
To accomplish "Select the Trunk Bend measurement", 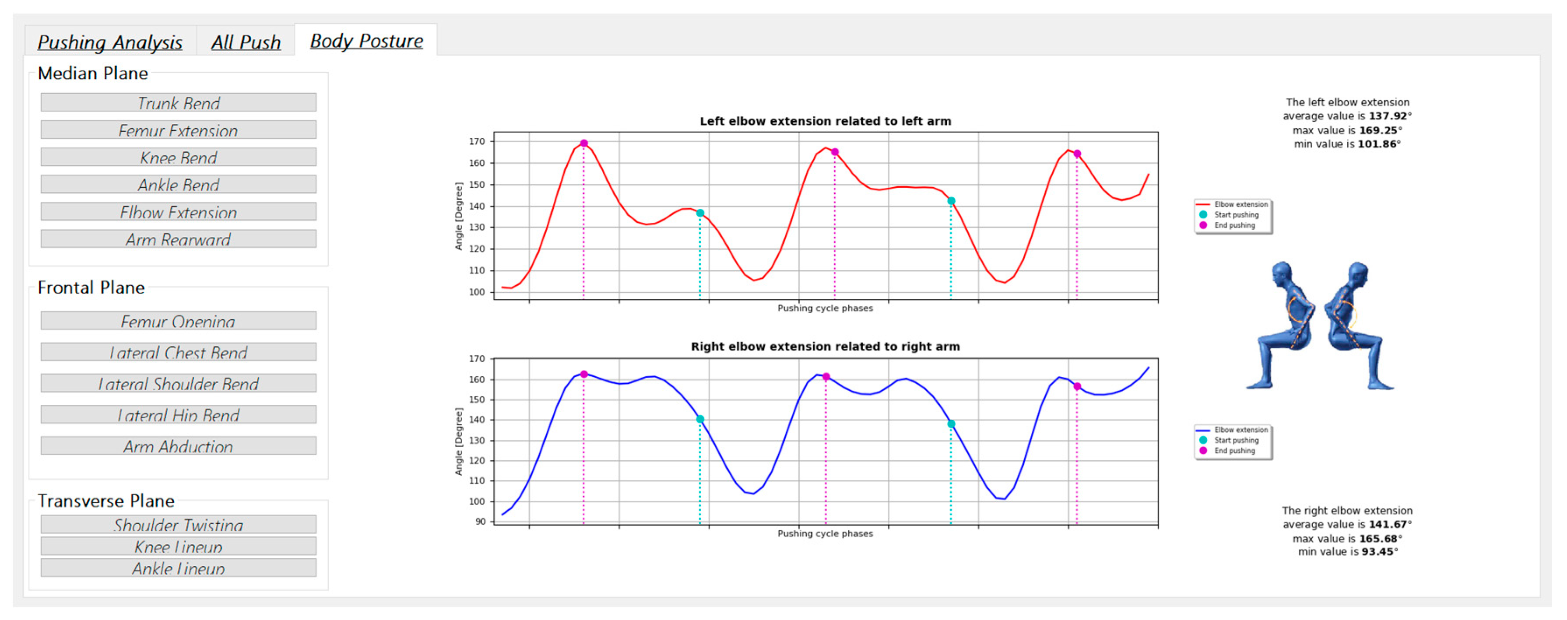I will pyautogui.click(x=178, y=102).
